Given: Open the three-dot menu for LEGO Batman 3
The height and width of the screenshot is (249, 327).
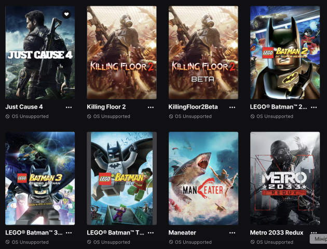Looking at the screenshot, I should (x=69, y=233).
